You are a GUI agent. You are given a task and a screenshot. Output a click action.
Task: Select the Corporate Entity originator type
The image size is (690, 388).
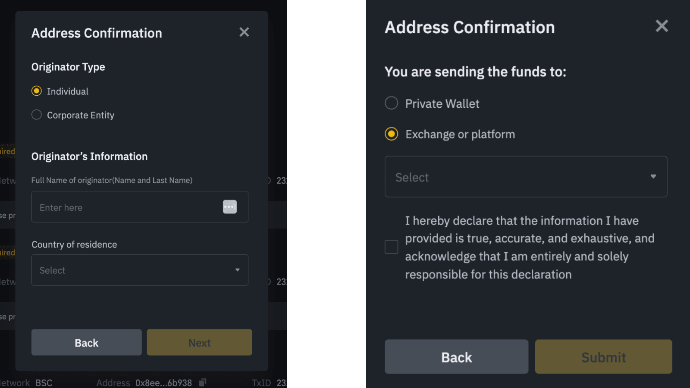coord(37,115)
